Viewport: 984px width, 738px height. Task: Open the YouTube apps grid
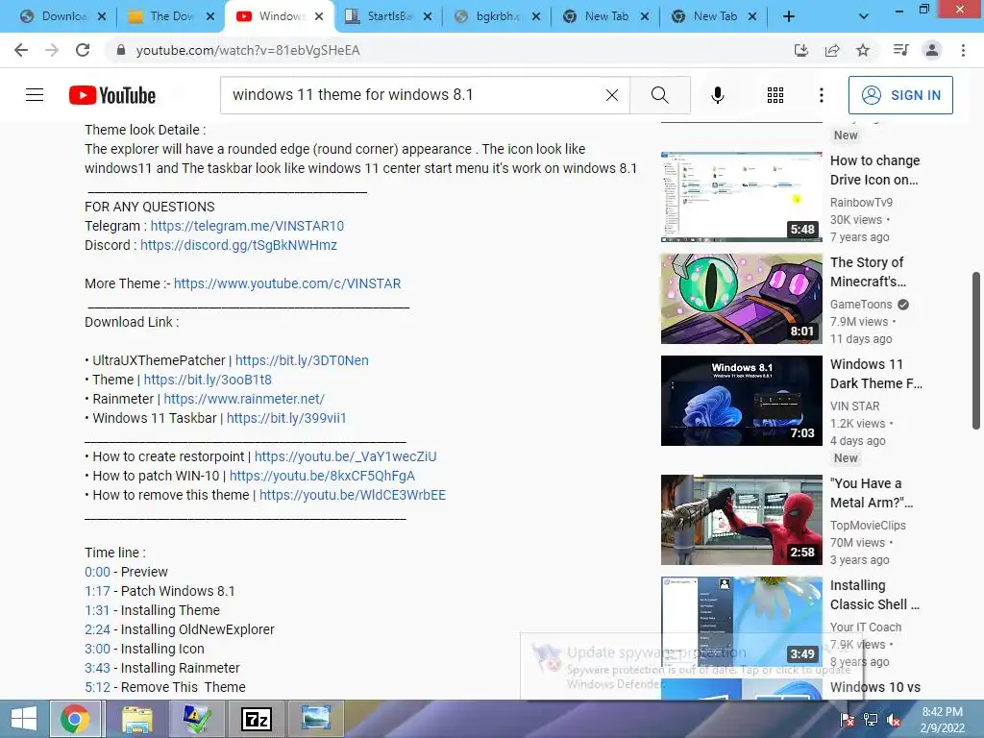(775, 95)
